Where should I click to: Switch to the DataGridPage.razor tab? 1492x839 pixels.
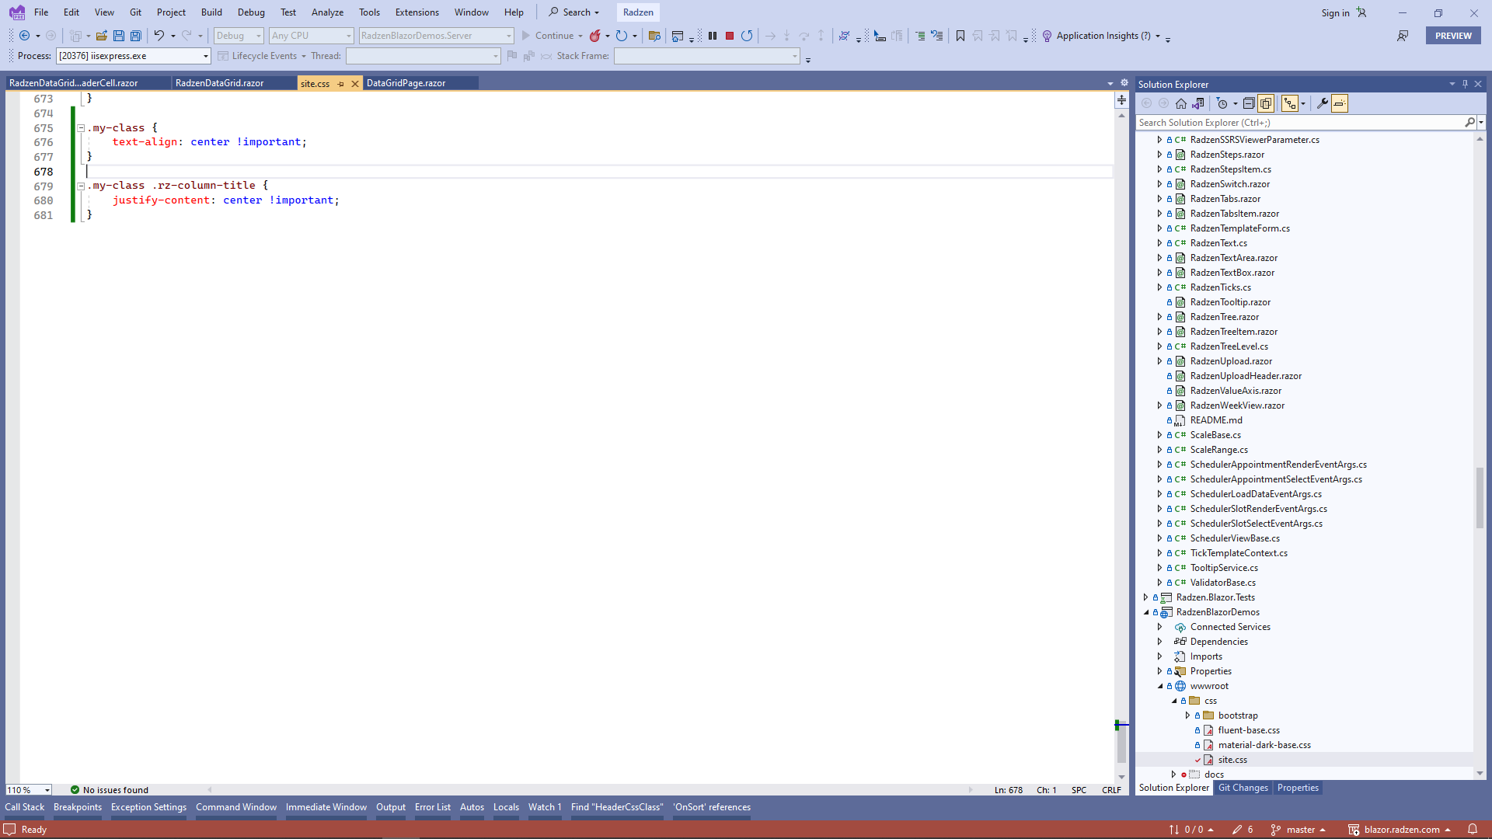406,82
